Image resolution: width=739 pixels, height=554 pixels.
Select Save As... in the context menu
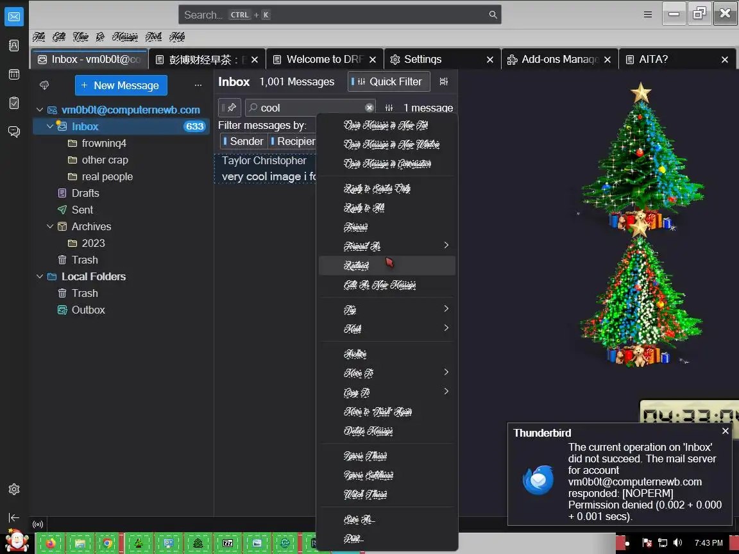click(x=387, y=519)
